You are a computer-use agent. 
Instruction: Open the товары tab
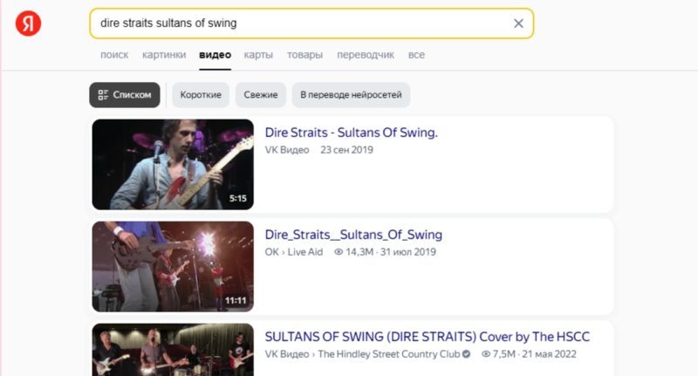tap(305, 55)
